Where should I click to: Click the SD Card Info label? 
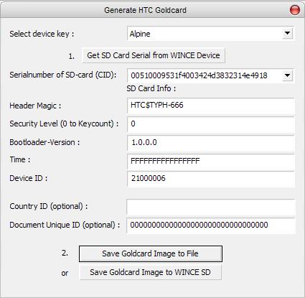[x=151, y=88]
